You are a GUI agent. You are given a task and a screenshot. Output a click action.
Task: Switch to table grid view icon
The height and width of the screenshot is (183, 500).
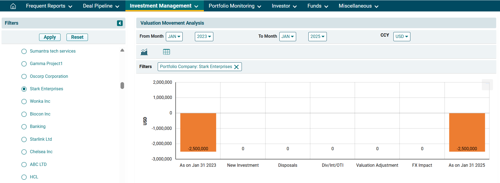166,52
